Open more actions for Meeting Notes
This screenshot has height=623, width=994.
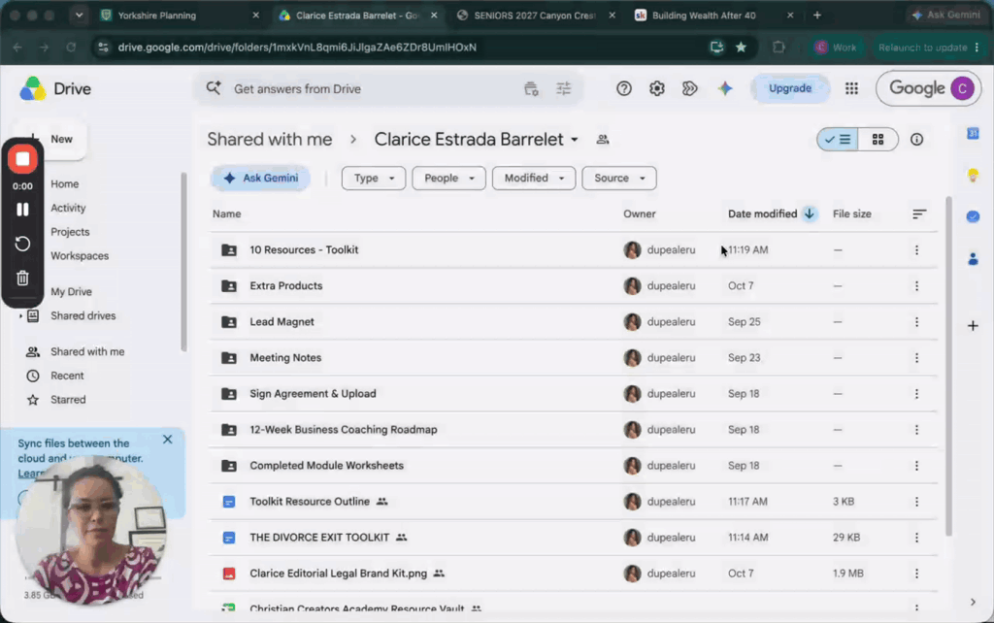coord(916,358)
